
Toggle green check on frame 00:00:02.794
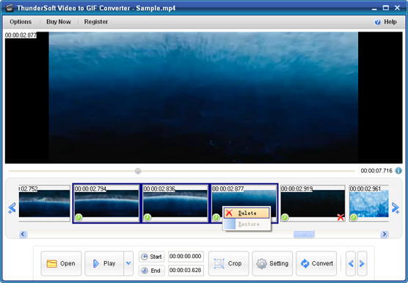[x=79, y=217]
